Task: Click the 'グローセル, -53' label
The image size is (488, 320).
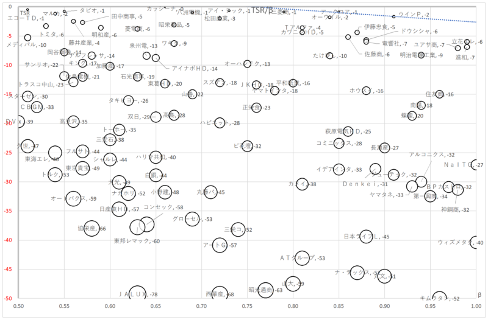Action: (x=193, y=219)
